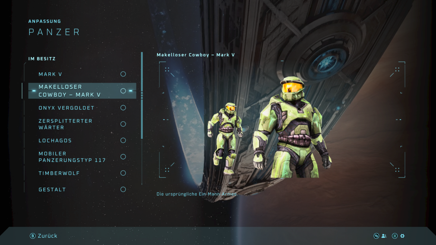Choose the "ZERSPLITTERTER WÄRTER" armor label
Screen dimensions: 436x245
click(x=65, y=124)
